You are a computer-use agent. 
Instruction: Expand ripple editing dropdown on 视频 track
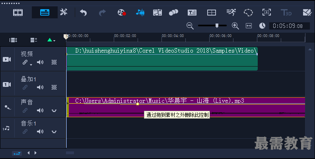[31, 65]
